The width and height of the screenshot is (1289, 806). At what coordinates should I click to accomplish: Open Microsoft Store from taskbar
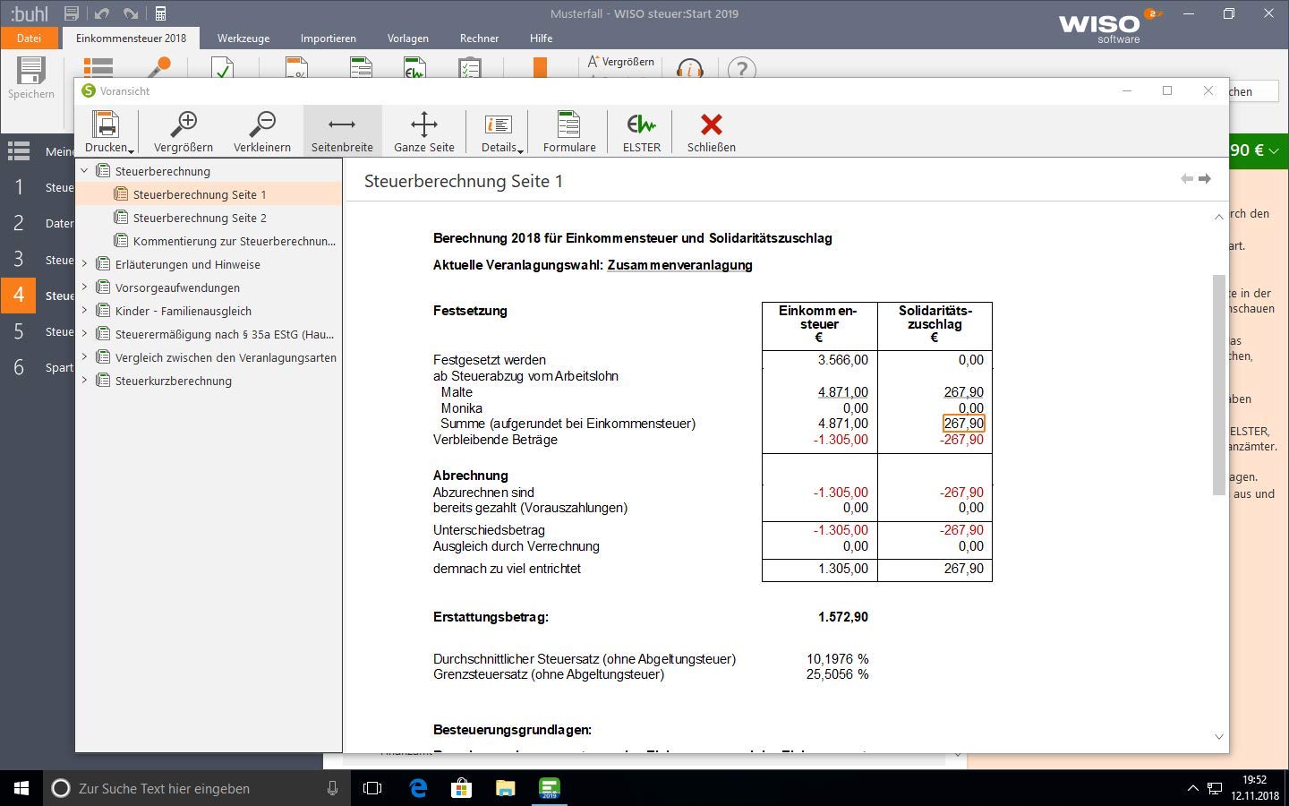(x=462, y=788)
